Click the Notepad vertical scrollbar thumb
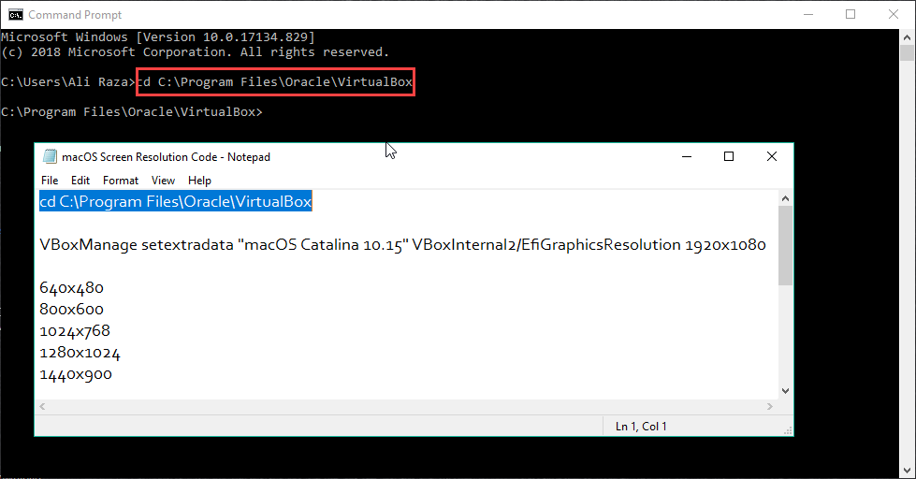Image resolution: width=916 pixels, height=479 pixels. (x=785, y=245)
